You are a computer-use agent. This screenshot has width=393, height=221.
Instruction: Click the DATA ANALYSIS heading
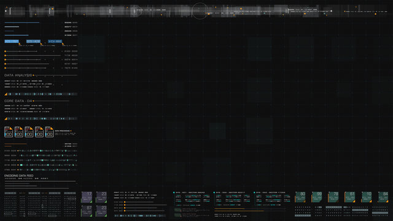pos(18,75)
